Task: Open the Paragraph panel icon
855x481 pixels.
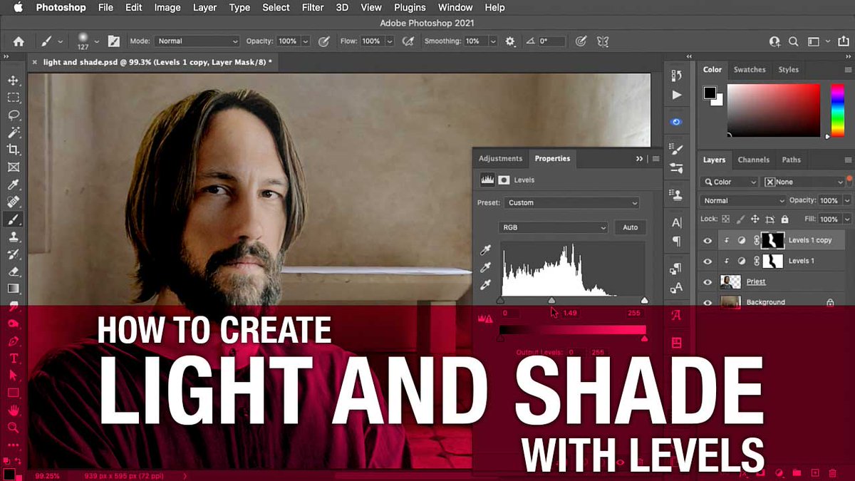Action: pos(676,242)
